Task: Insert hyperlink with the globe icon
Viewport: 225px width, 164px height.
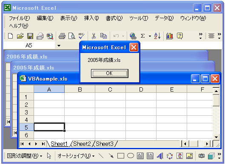Action: (x=133, y=36)
